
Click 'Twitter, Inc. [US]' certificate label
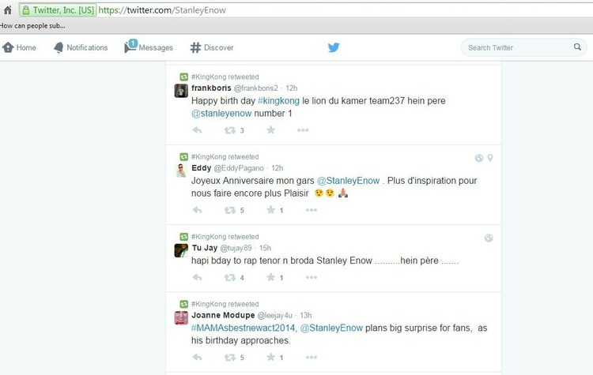click(63, 10)
